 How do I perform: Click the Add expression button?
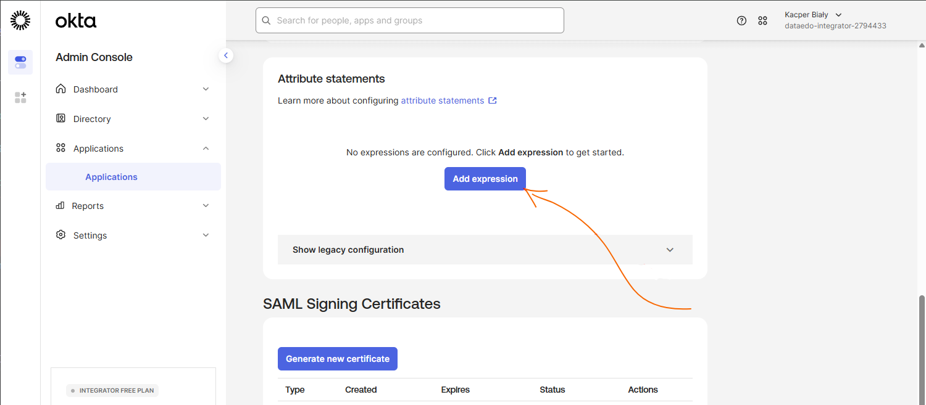click(485, 179)
